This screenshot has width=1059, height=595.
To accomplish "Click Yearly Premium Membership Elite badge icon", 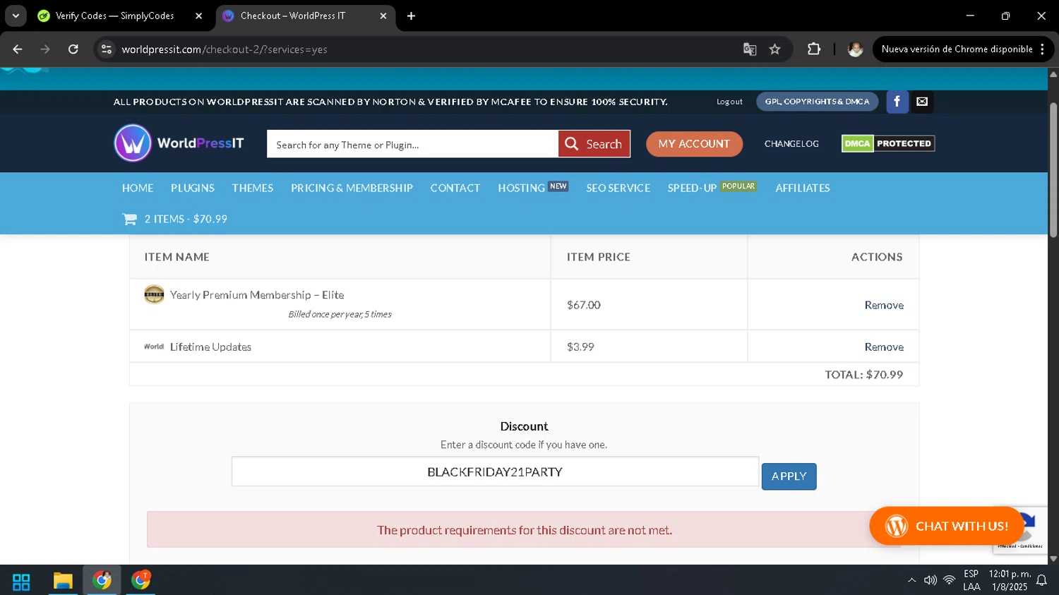I will pos(154,294).
